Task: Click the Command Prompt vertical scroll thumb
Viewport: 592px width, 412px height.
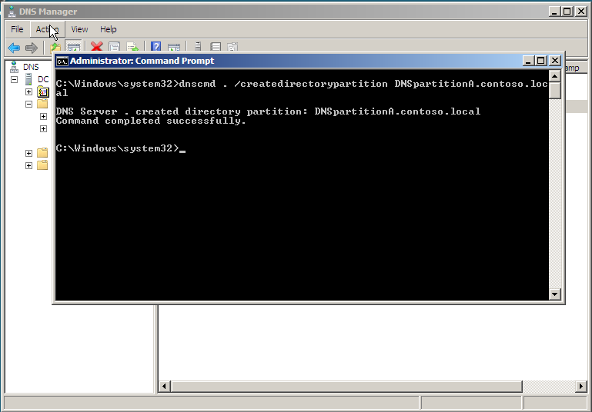Action: (x=554, y=91)
